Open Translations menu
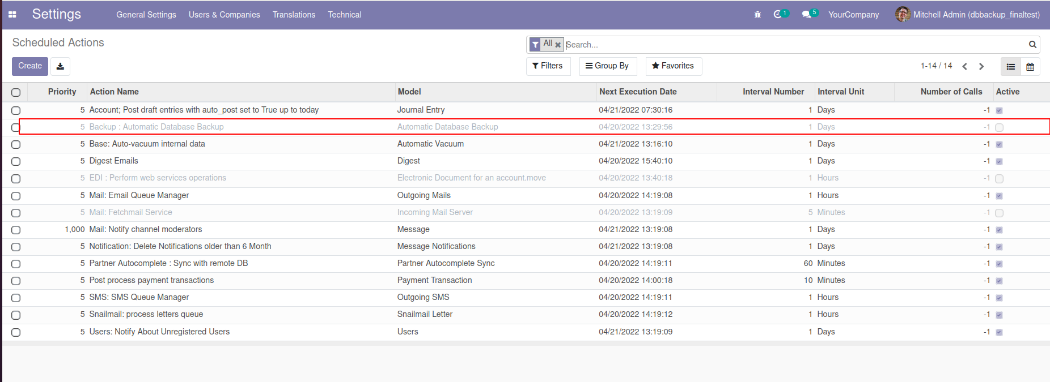The height and width of the screenshot is (382, 1050). coord(294,15)
